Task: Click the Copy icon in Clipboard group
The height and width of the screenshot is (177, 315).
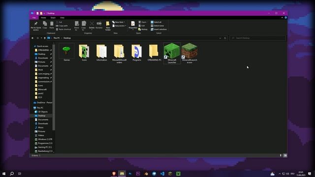Action: point(45,25)
